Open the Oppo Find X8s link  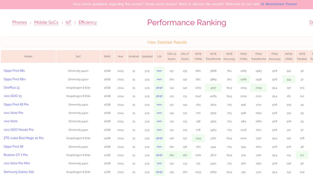(14, 71)
